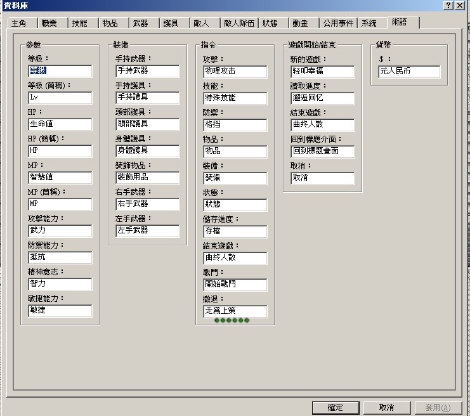The width and height of the screenshot is (470, 416).
Task: Edit the 指令 group's 結束遊戲 field
Action: [235, 258]
